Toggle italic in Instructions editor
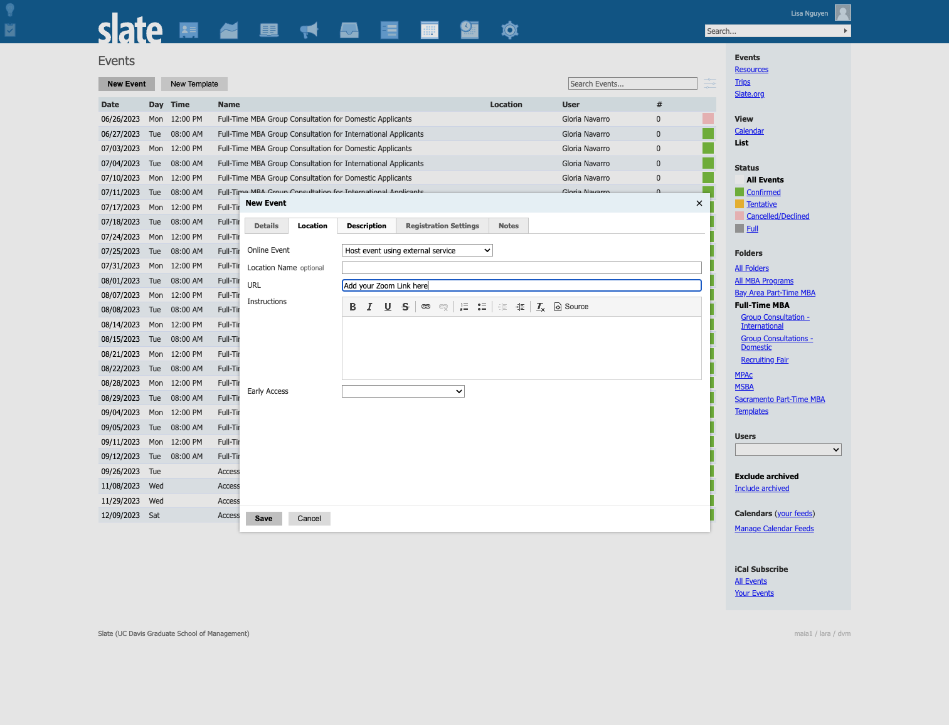The height and width of the screenshot is (725, 949). [x=369, y=307]
